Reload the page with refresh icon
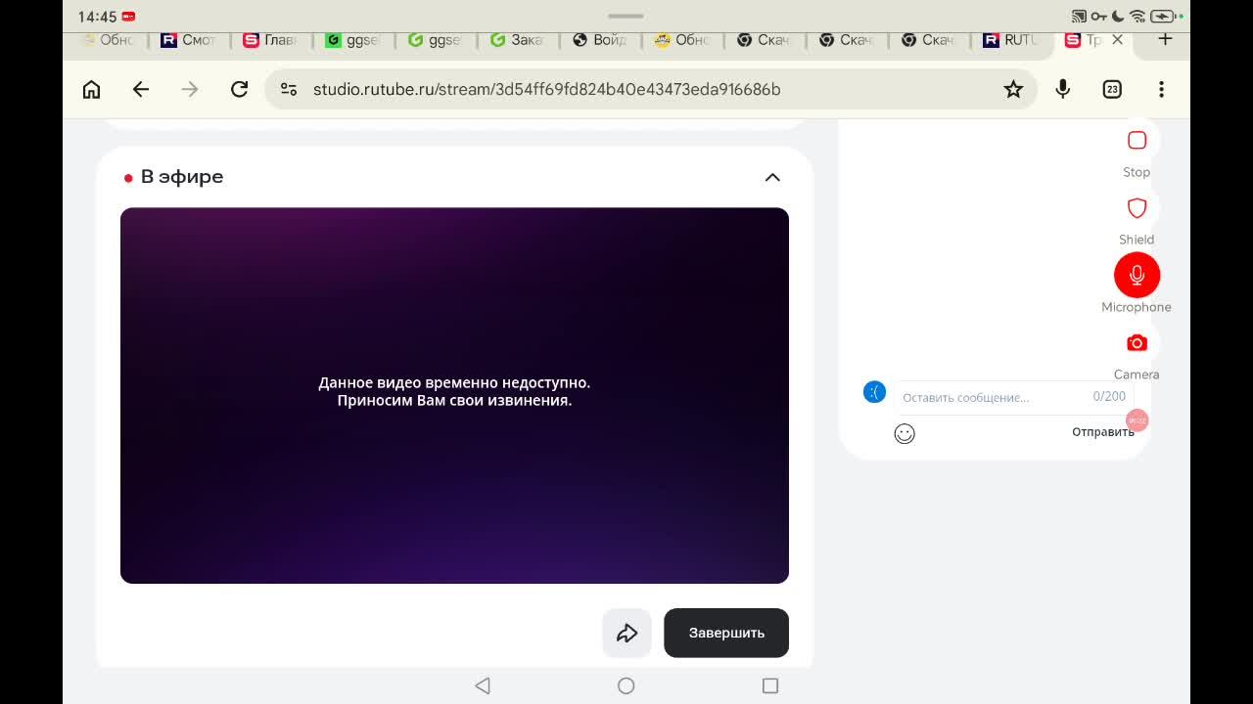Image resolution: width=1253 pixels, height=704 pixels. click(x=239, y=89)
